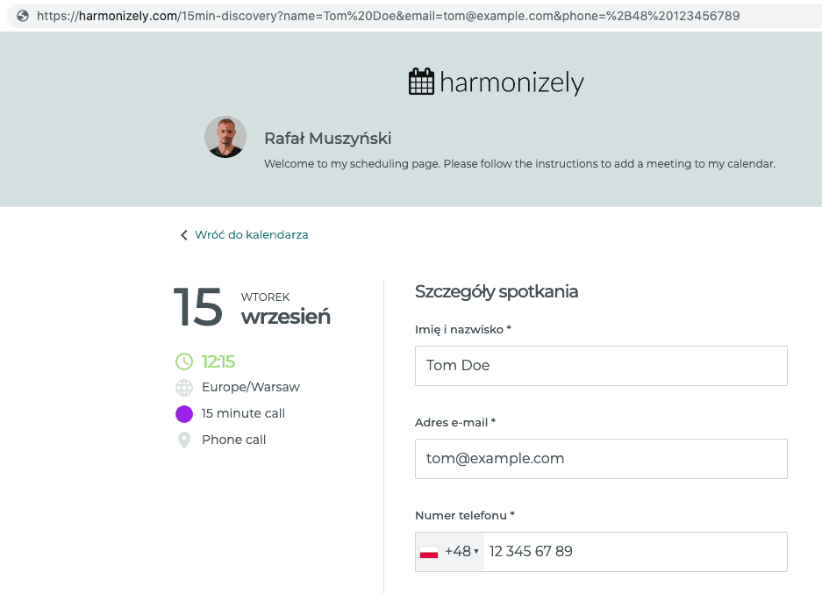Click the Wróć do kalendarza link
Image resolution: width=822 pixels, height=594 pixels.
coord(251,235)
